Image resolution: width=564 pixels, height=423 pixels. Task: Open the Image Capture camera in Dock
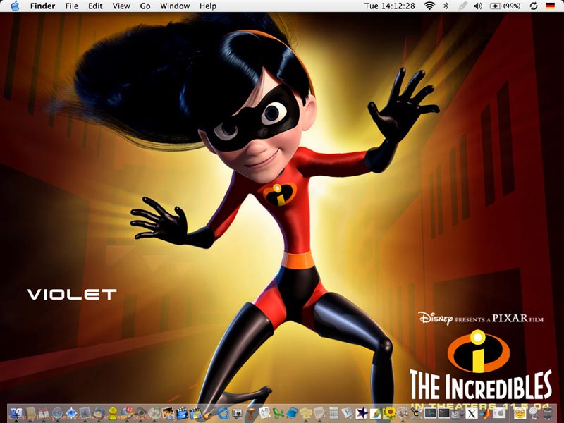click(237, 413)
